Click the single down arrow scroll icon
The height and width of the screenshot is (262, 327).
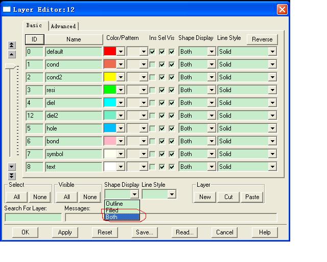click(12, 167)
